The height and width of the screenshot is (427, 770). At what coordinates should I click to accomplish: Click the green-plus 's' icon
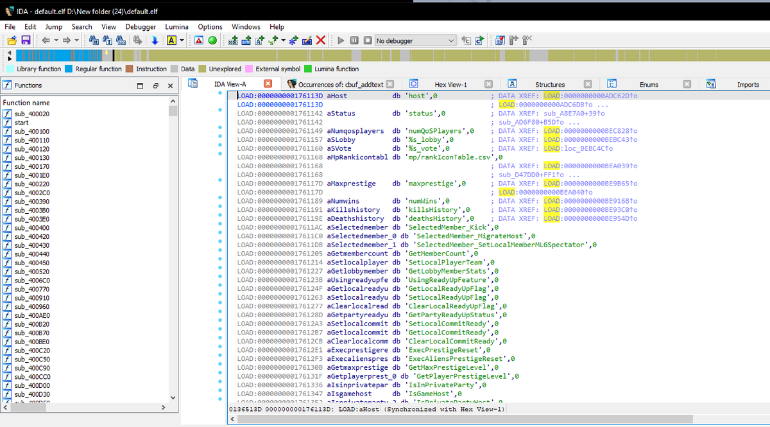pos(273,40)
